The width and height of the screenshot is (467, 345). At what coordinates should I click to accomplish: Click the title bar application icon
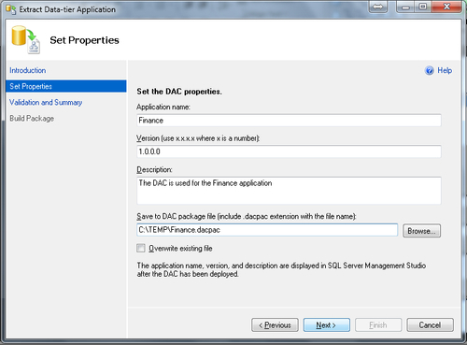pos(11,9)
